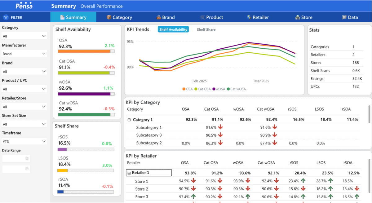Open the Store tab
Viewport: 372px width, 203px height.
[x=304, y=17]
